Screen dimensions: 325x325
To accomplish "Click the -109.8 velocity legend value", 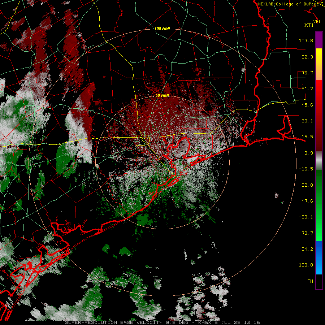I will pyautogui.click(x=305, y=265).
